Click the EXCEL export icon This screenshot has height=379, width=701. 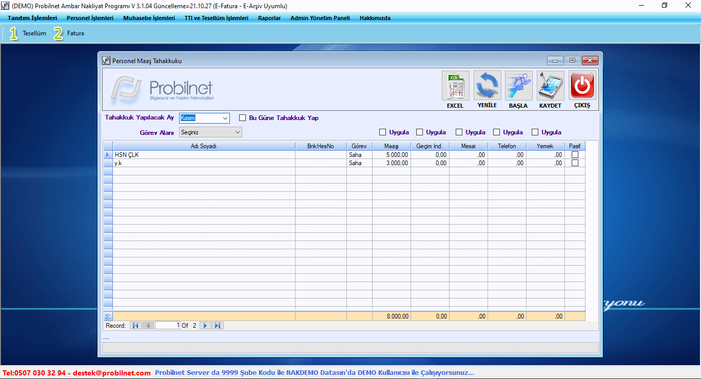(x=455, y=86)
